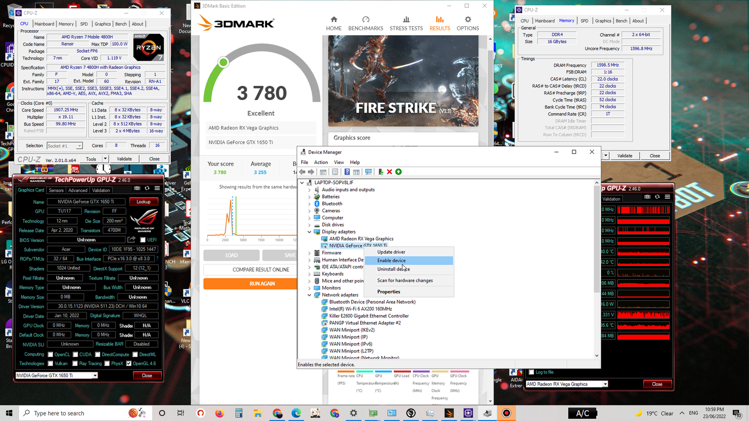Open Task View on taskbar
This screenshot has width=749, height=421.
tap(181, 413)
